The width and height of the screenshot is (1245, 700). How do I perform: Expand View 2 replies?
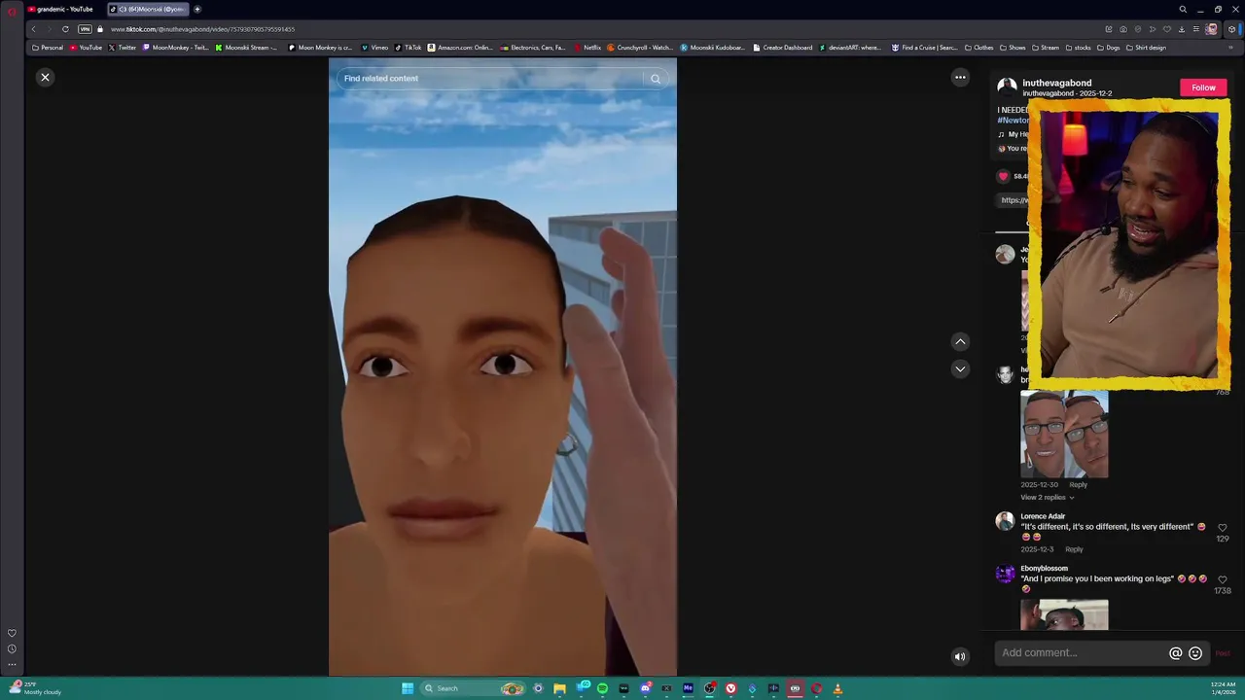1048,497
